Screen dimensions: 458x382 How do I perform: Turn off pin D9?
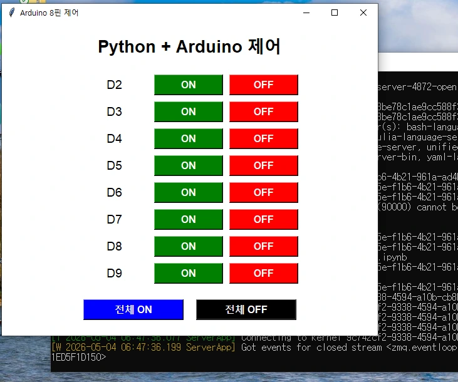264,274
